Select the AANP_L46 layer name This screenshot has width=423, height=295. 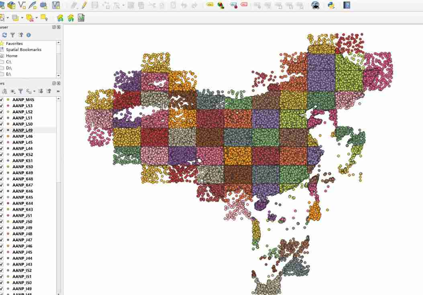point(22,136)
